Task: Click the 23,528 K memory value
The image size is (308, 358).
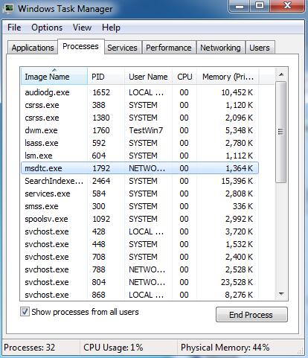Action: click(237, 282)
